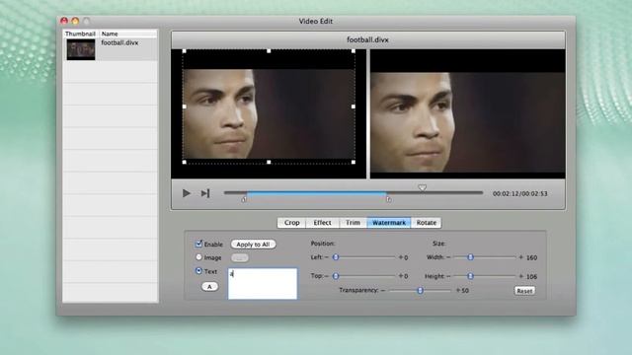Viewport: 632px width, 355px height.
Task: Click the left-middle crop handle
Action: (185, 106)
